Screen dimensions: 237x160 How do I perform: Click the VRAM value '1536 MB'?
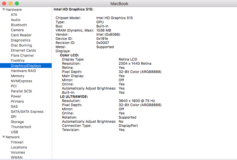coord(104,30)
